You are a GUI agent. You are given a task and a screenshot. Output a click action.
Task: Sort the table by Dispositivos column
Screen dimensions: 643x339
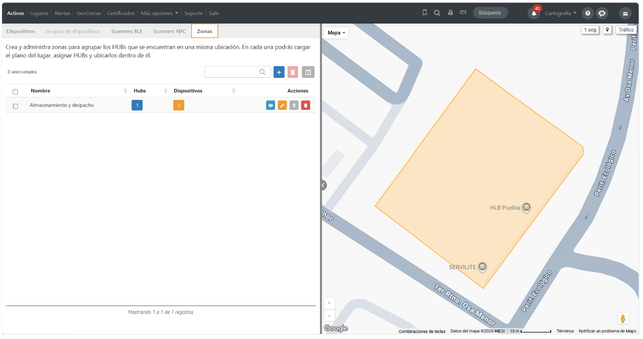point(204,91)
